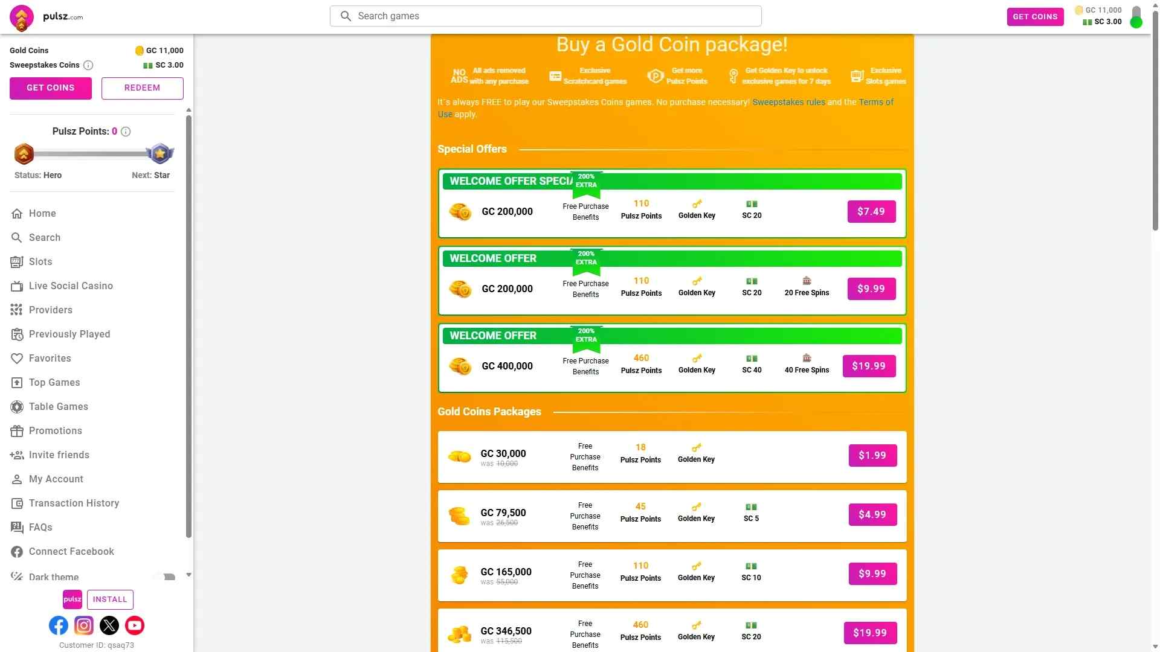Click the FAQs icon in sidebar

(x=17, y=528)
